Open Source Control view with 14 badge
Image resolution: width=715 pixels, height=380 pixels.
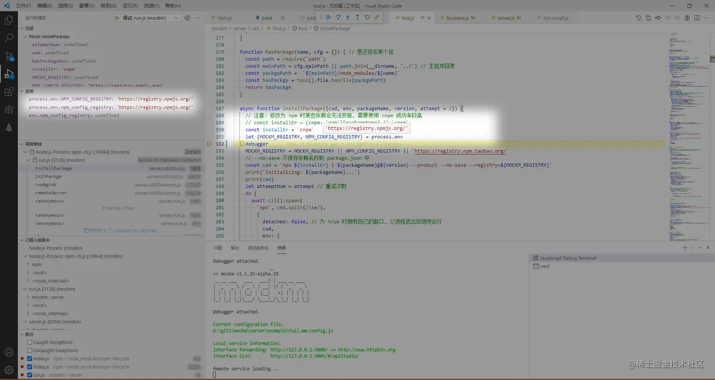(9, 56)
